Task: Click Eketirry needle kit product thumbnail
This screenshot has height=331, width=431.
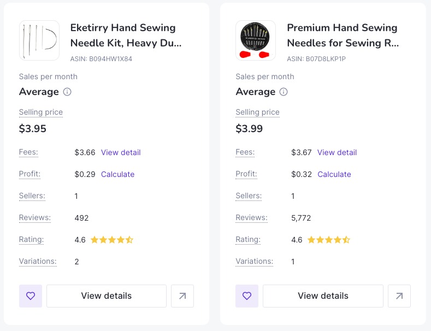Action: coord(39,40)
